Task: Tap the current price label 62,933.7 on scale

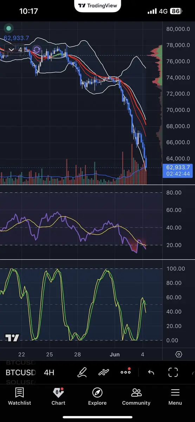Action: pyautogui.click(x=178, y=167)
